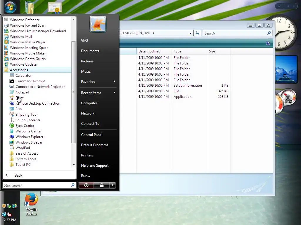Open Computer from Start menu
The height and width of the screenshot is (225, 301).
click(x=89, y=103)
